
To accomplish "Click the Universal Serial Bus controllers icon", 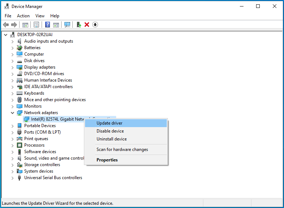I will point(20,178).
